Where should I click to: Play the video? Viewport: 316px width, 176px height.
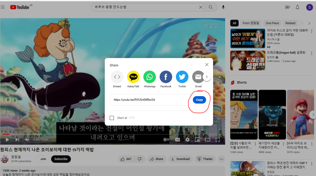(7, 140)
